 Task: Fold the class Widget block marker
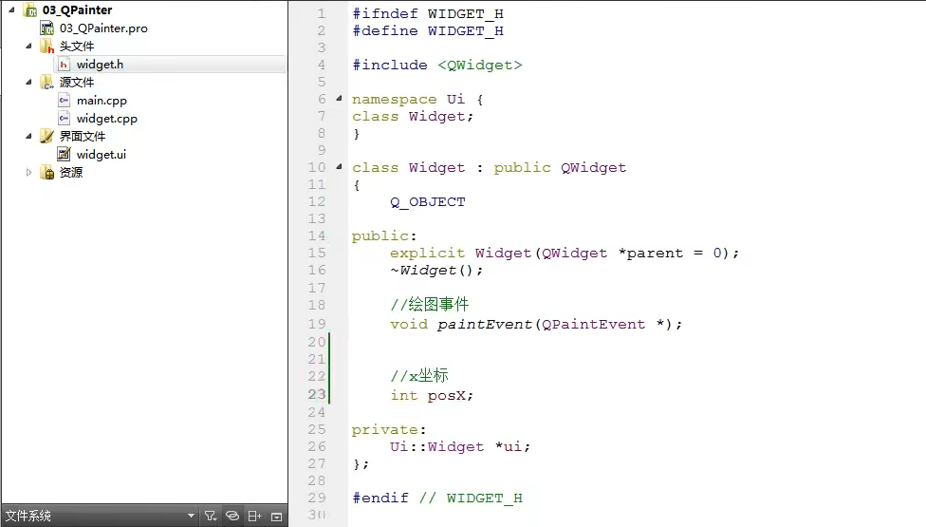tap(339, 167)
